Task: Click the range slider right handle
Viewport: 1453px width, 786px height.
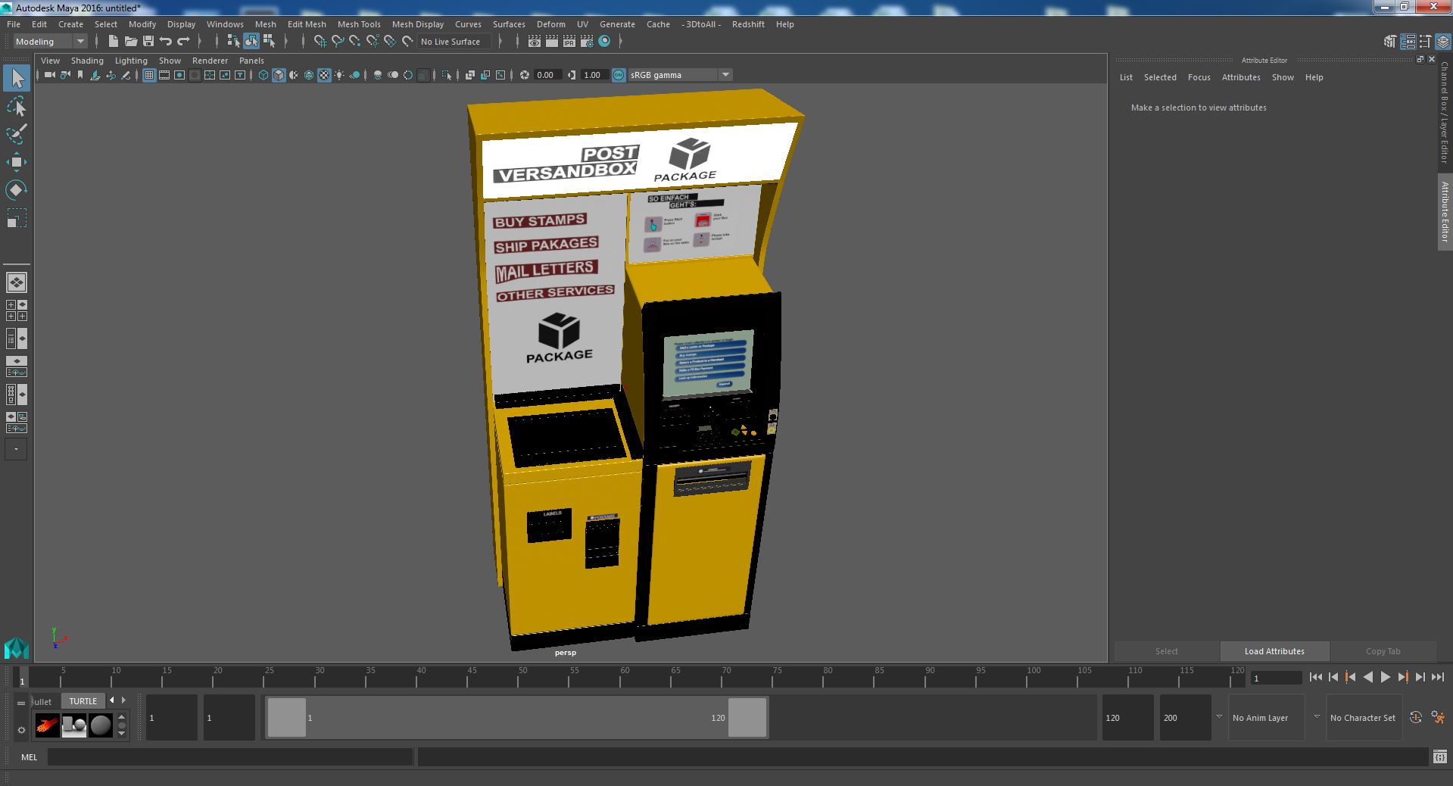Action: click(747, 717)
